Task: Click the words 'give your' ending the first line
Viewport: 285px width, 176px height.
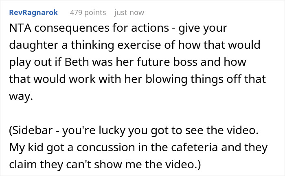Action: click(203, 29)
